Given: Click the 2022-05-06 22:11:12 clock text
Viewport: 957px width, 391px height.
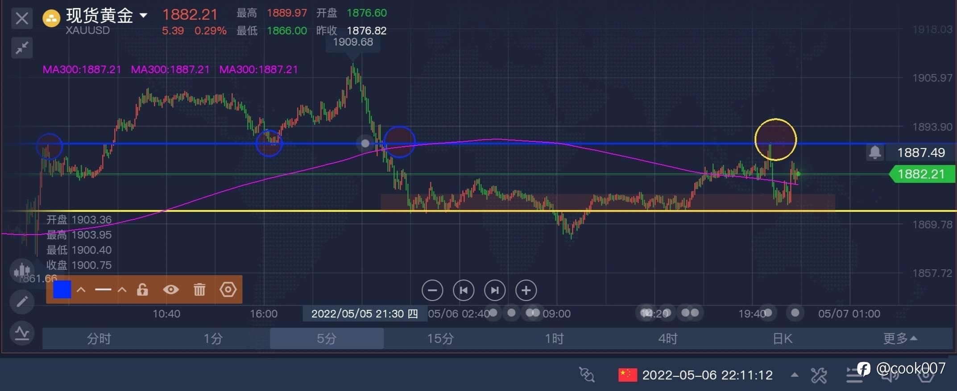Looking at the screenshot, I should click(x=707, y=375).
